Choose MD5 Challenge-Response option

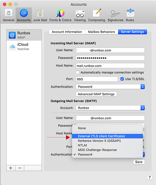107,150
